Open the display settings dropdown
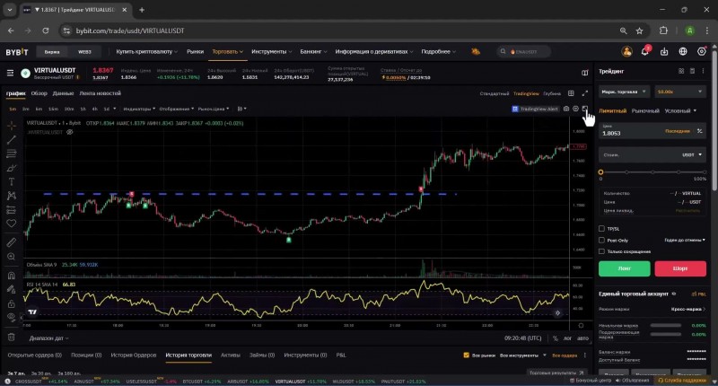This screenshot has height=386, width=718. coord(176,109)
